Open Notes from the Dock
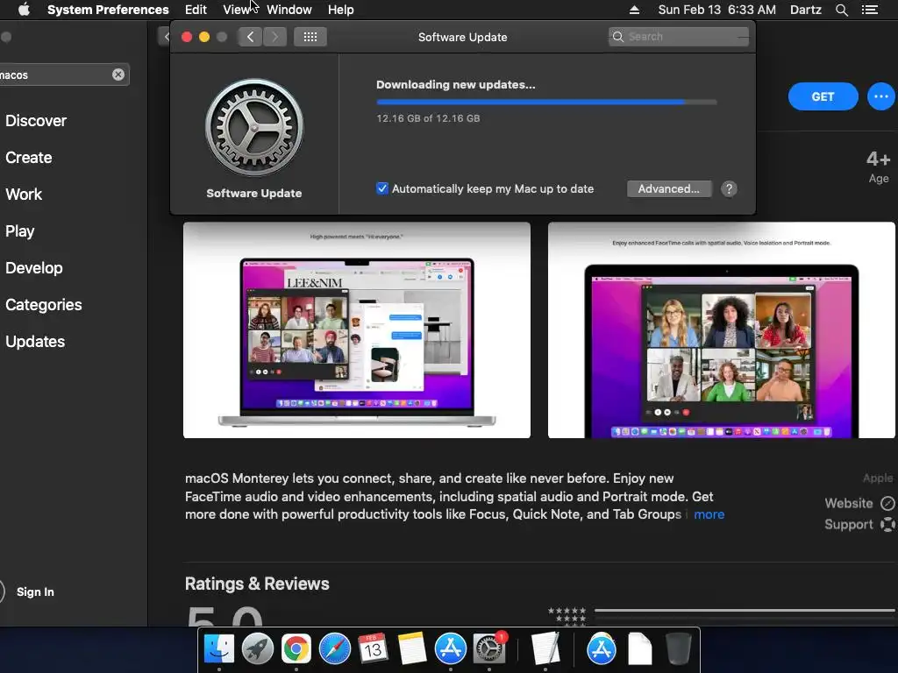This screenshot has width=898, height=673. point(412,649)
